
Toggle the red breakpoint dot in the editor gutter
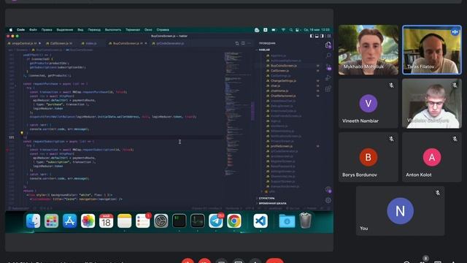(7, 150)
